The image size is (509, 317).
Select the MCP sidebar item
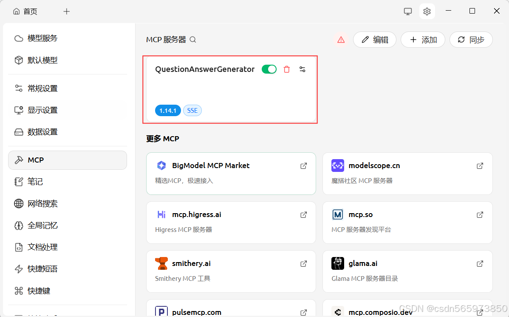click(x=68, y=160)
